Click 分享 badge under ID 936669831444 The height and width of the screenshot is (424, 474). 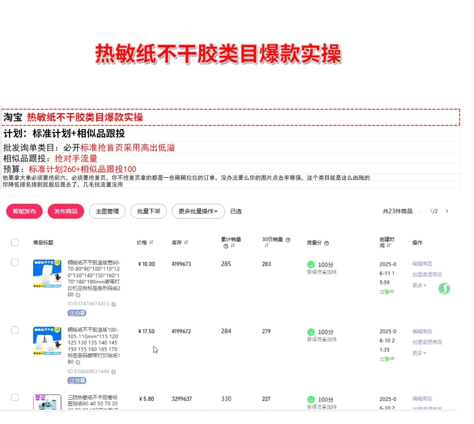tap(77, 380)
